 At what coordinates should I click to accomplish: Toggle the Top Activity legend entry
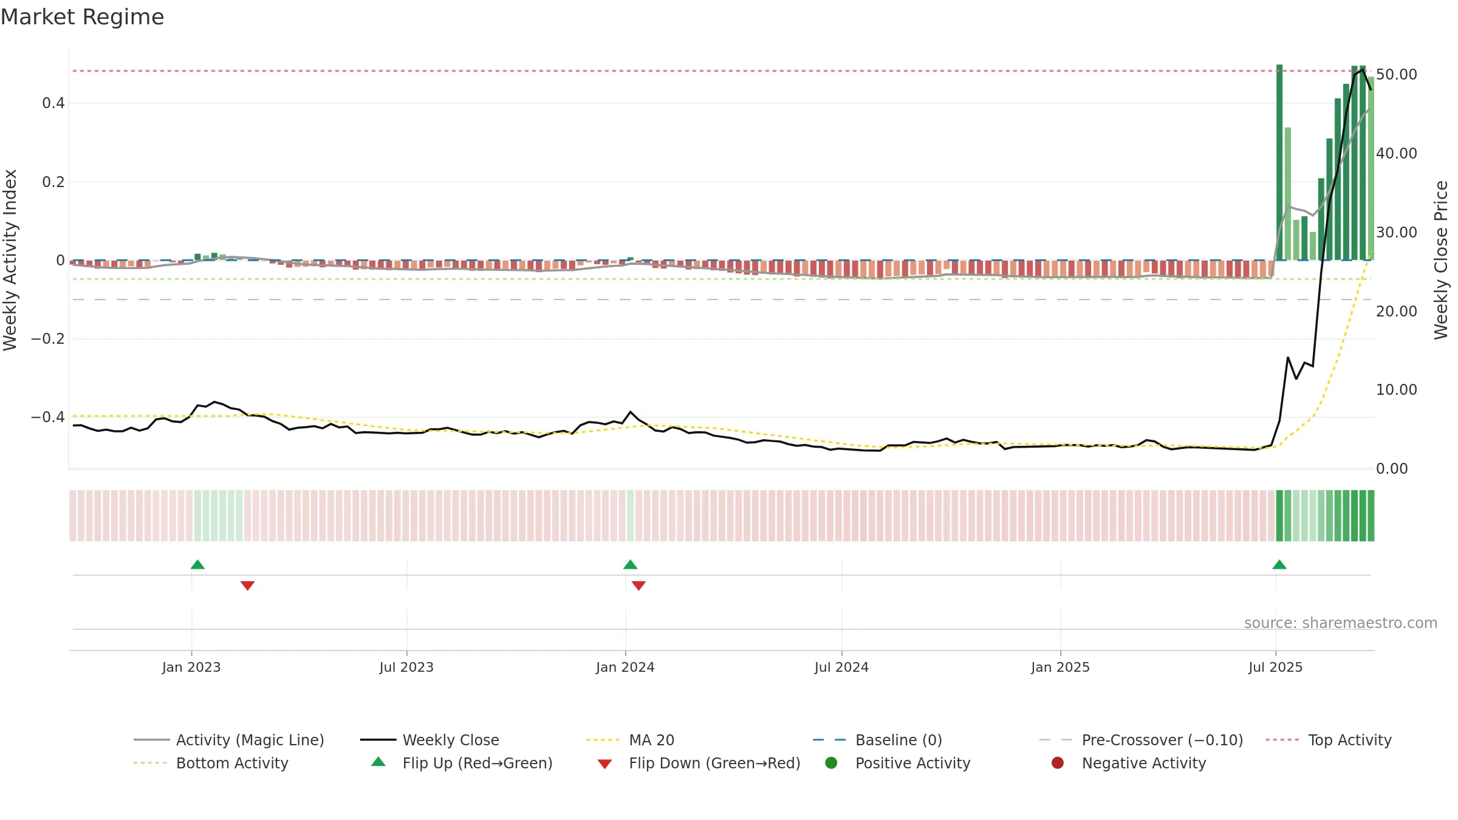coord(1329,740)
